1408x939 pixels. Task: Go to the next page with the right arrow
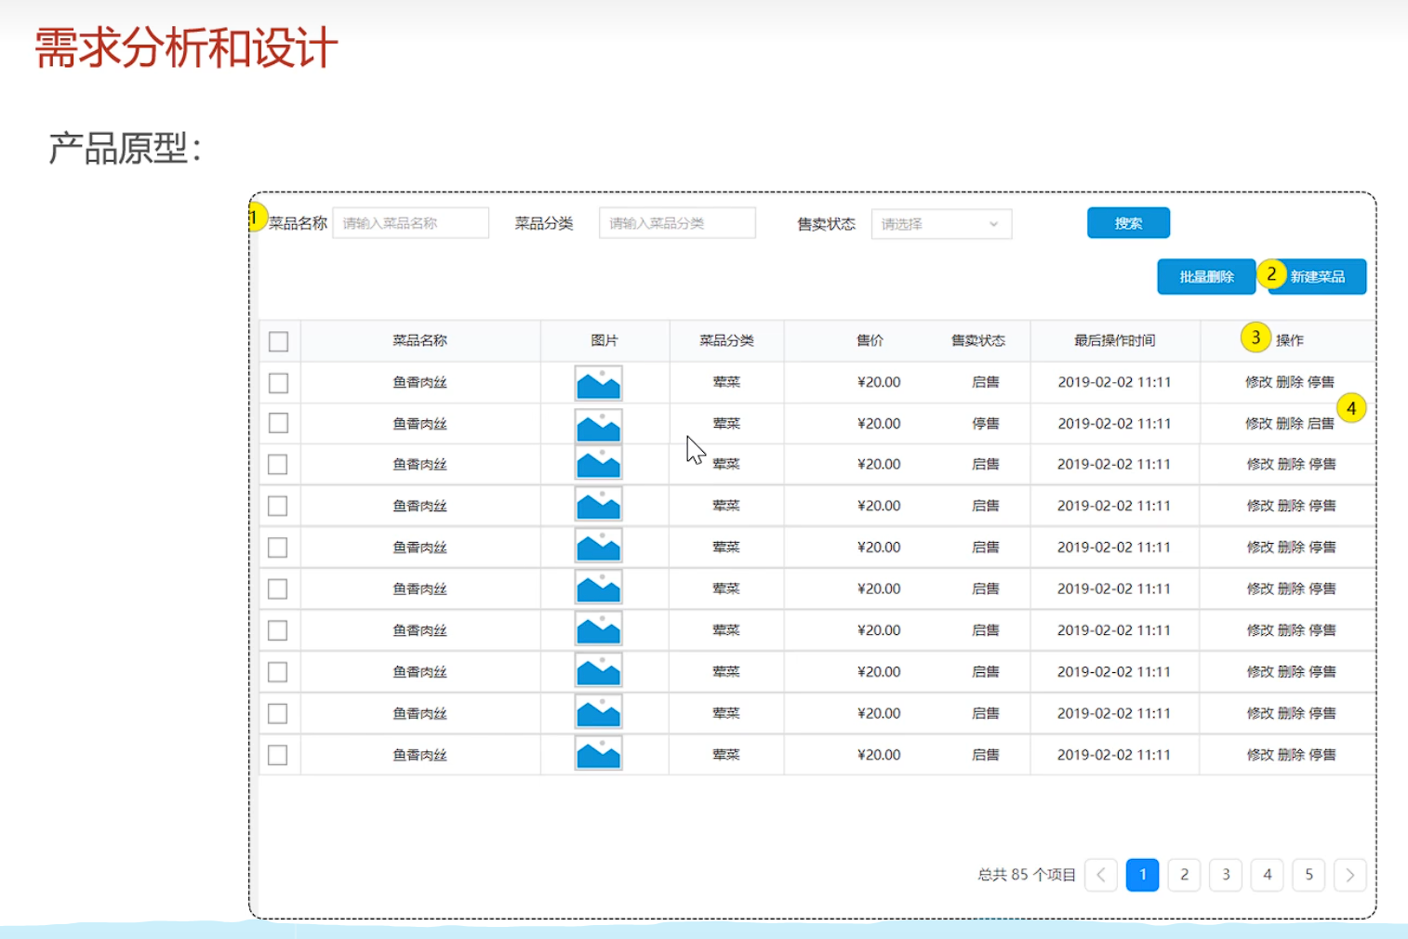coord(1350,875)
